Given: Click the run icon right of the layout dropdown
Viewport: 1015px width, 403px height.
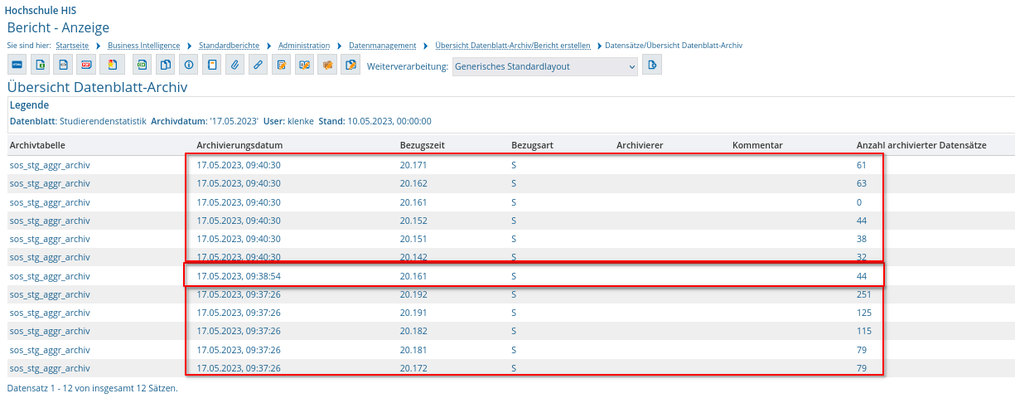Looking at the screenshot, I should point(652,66).
